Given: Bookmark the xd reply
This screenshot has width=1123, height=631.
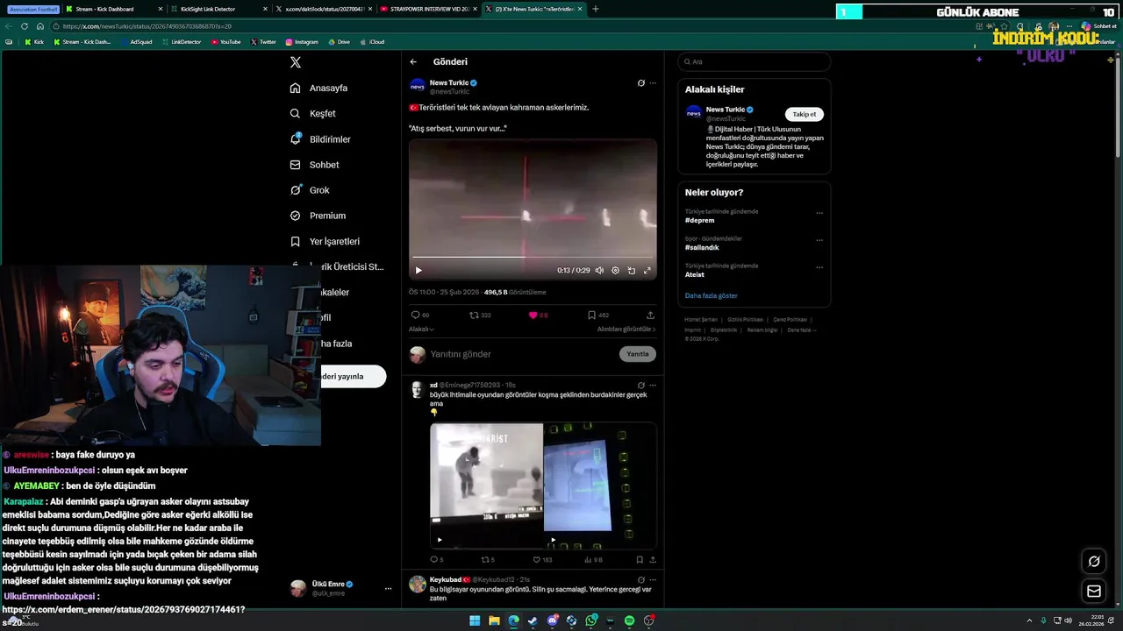Looking at the screenshot, I should pyautogui.click(x=640, y=559).
